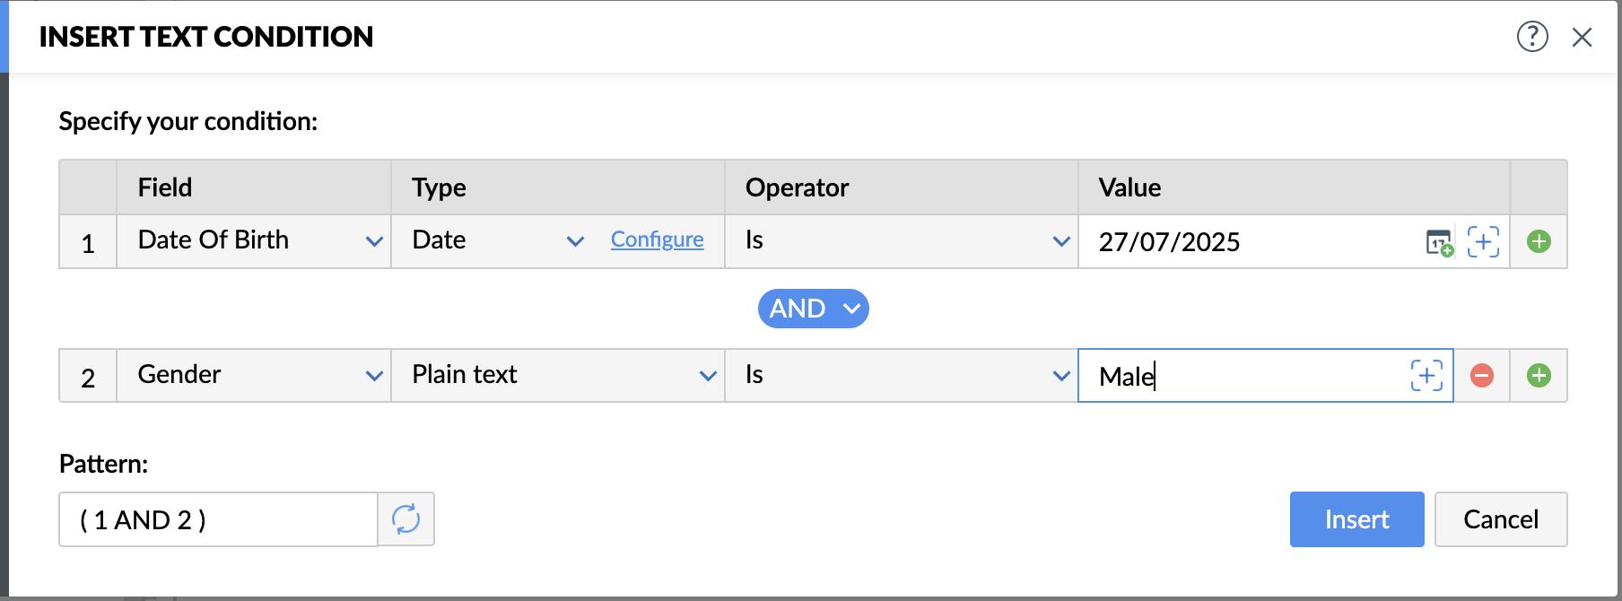Click insert field icon in Date row
The image size is (1622, 601).
(x=1483, y=242)
